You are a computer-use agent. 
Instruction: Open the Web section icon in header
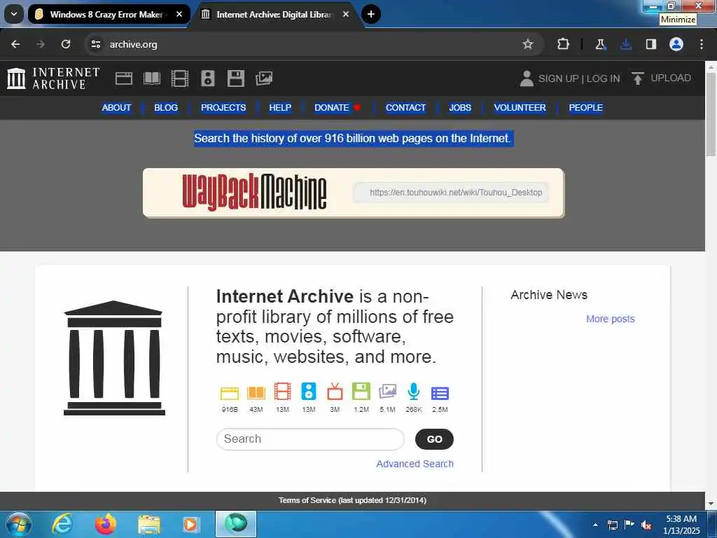point(123,78)
